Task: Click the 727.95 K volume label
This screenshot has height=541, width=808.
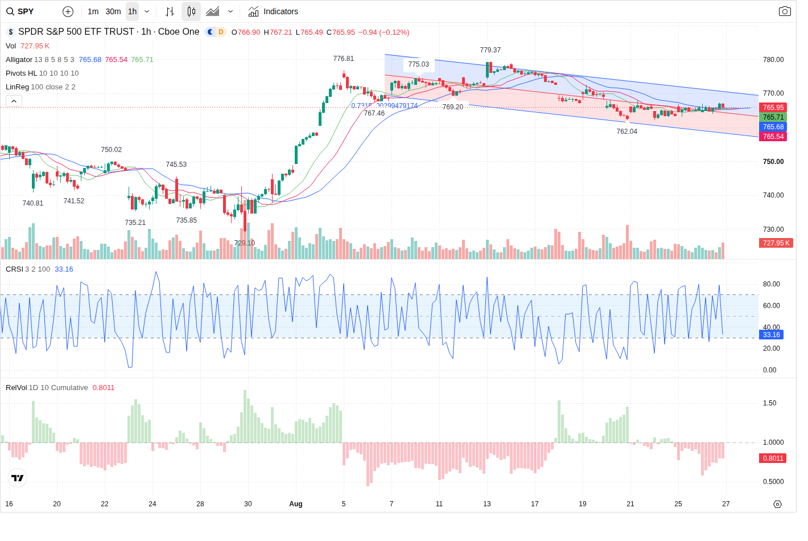Action: coord(776,243)
